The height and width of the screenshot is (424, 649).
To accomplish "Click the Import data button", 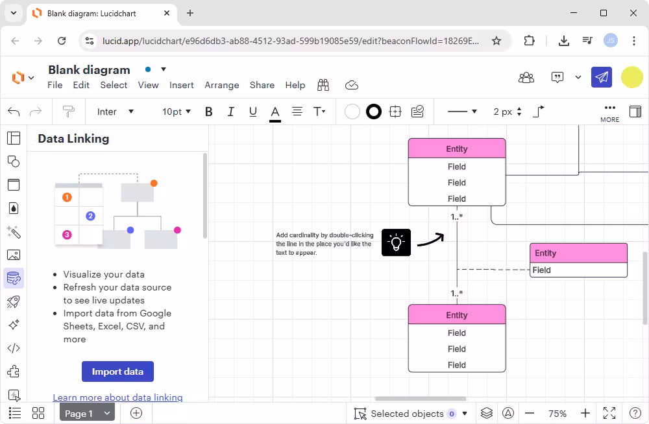I will coord(117,371).
